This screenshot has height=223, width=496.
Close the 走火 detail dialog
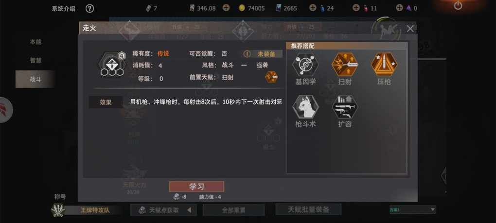(410, 29)
